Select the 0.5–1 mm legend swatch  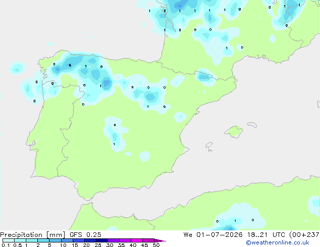[x=20, y=240]
